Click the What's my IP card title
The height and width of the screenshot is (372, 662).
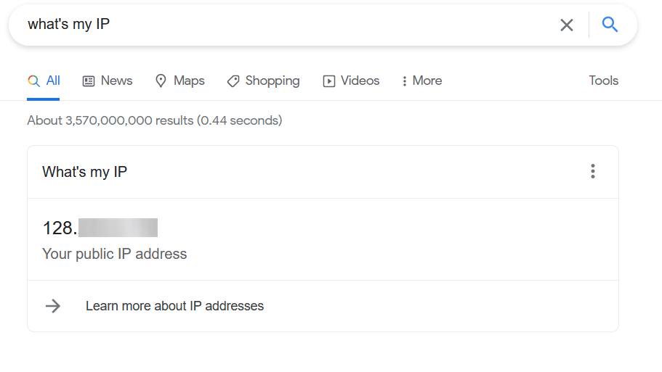(84, 172)
